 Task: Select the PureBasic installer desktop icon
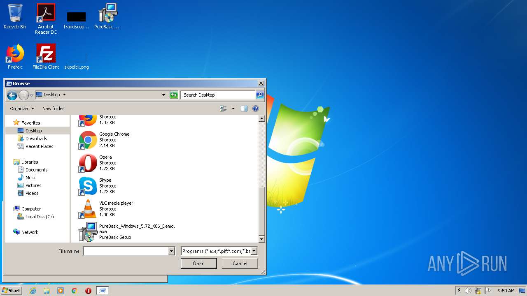[x=107, y=16]
